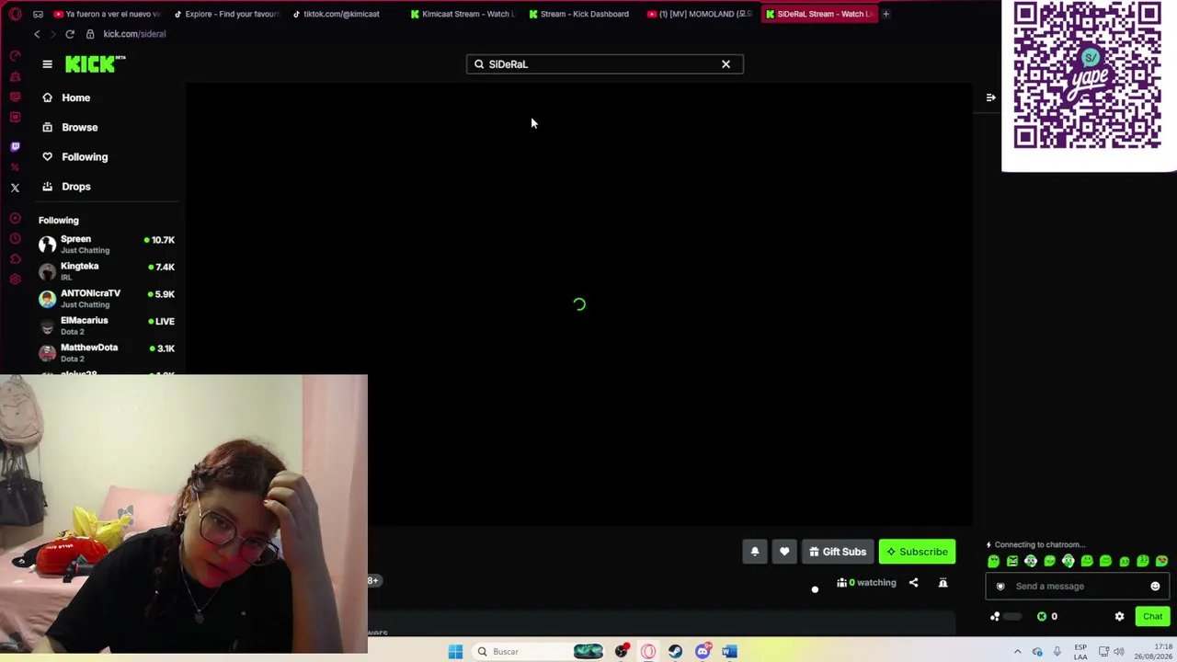Open the Opera menu logo
This screenshot has width=1177, height=662.
tap(15, 14)
